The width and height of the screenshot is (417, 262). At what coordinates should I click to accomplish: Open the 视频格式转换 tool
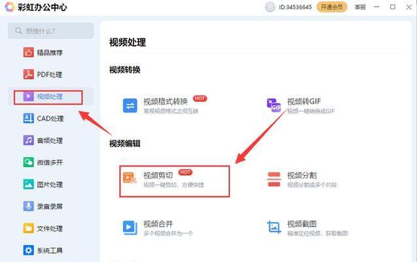[x=166, y=105]
